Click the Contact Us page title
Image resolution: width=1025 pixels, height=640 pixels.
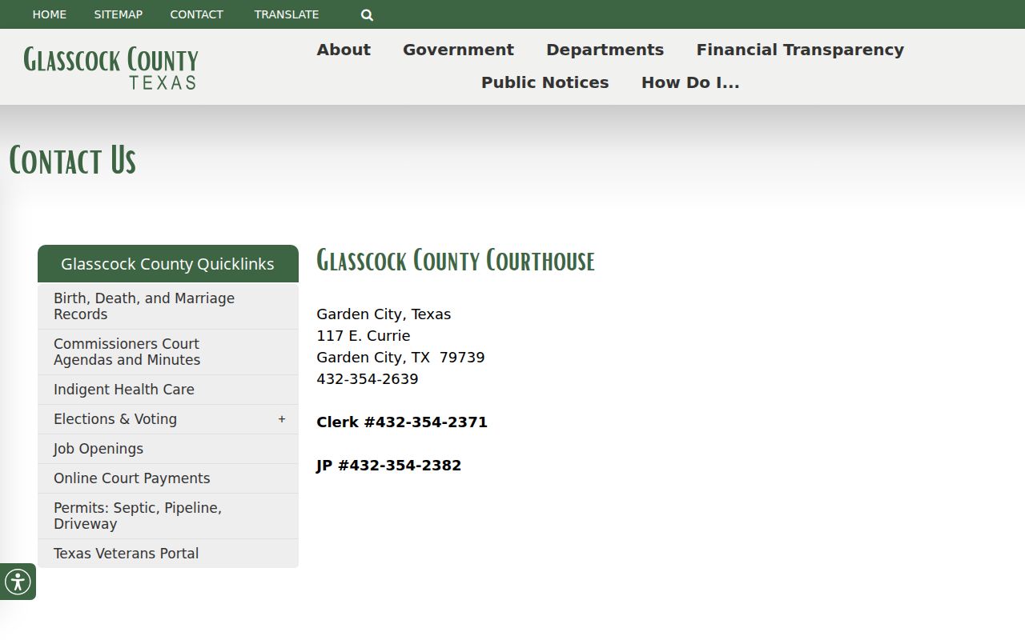pyautogui.click(x=72, y=160)
